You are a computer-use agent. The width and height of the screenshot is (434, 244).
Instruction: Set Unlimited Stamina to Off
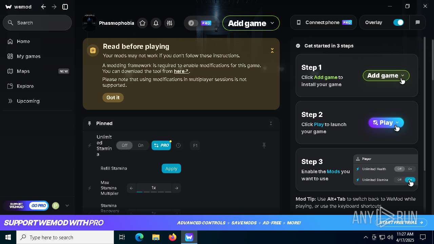click(124, 145)
